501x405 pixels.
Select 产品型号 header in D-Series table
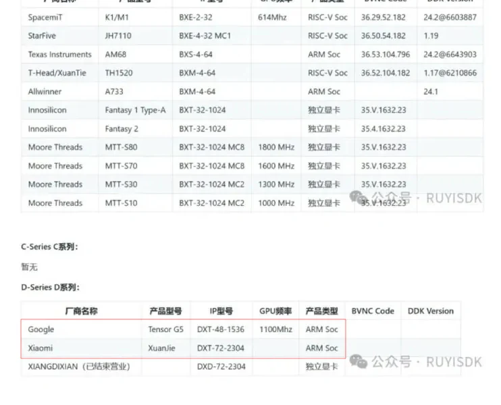[165, 310]
